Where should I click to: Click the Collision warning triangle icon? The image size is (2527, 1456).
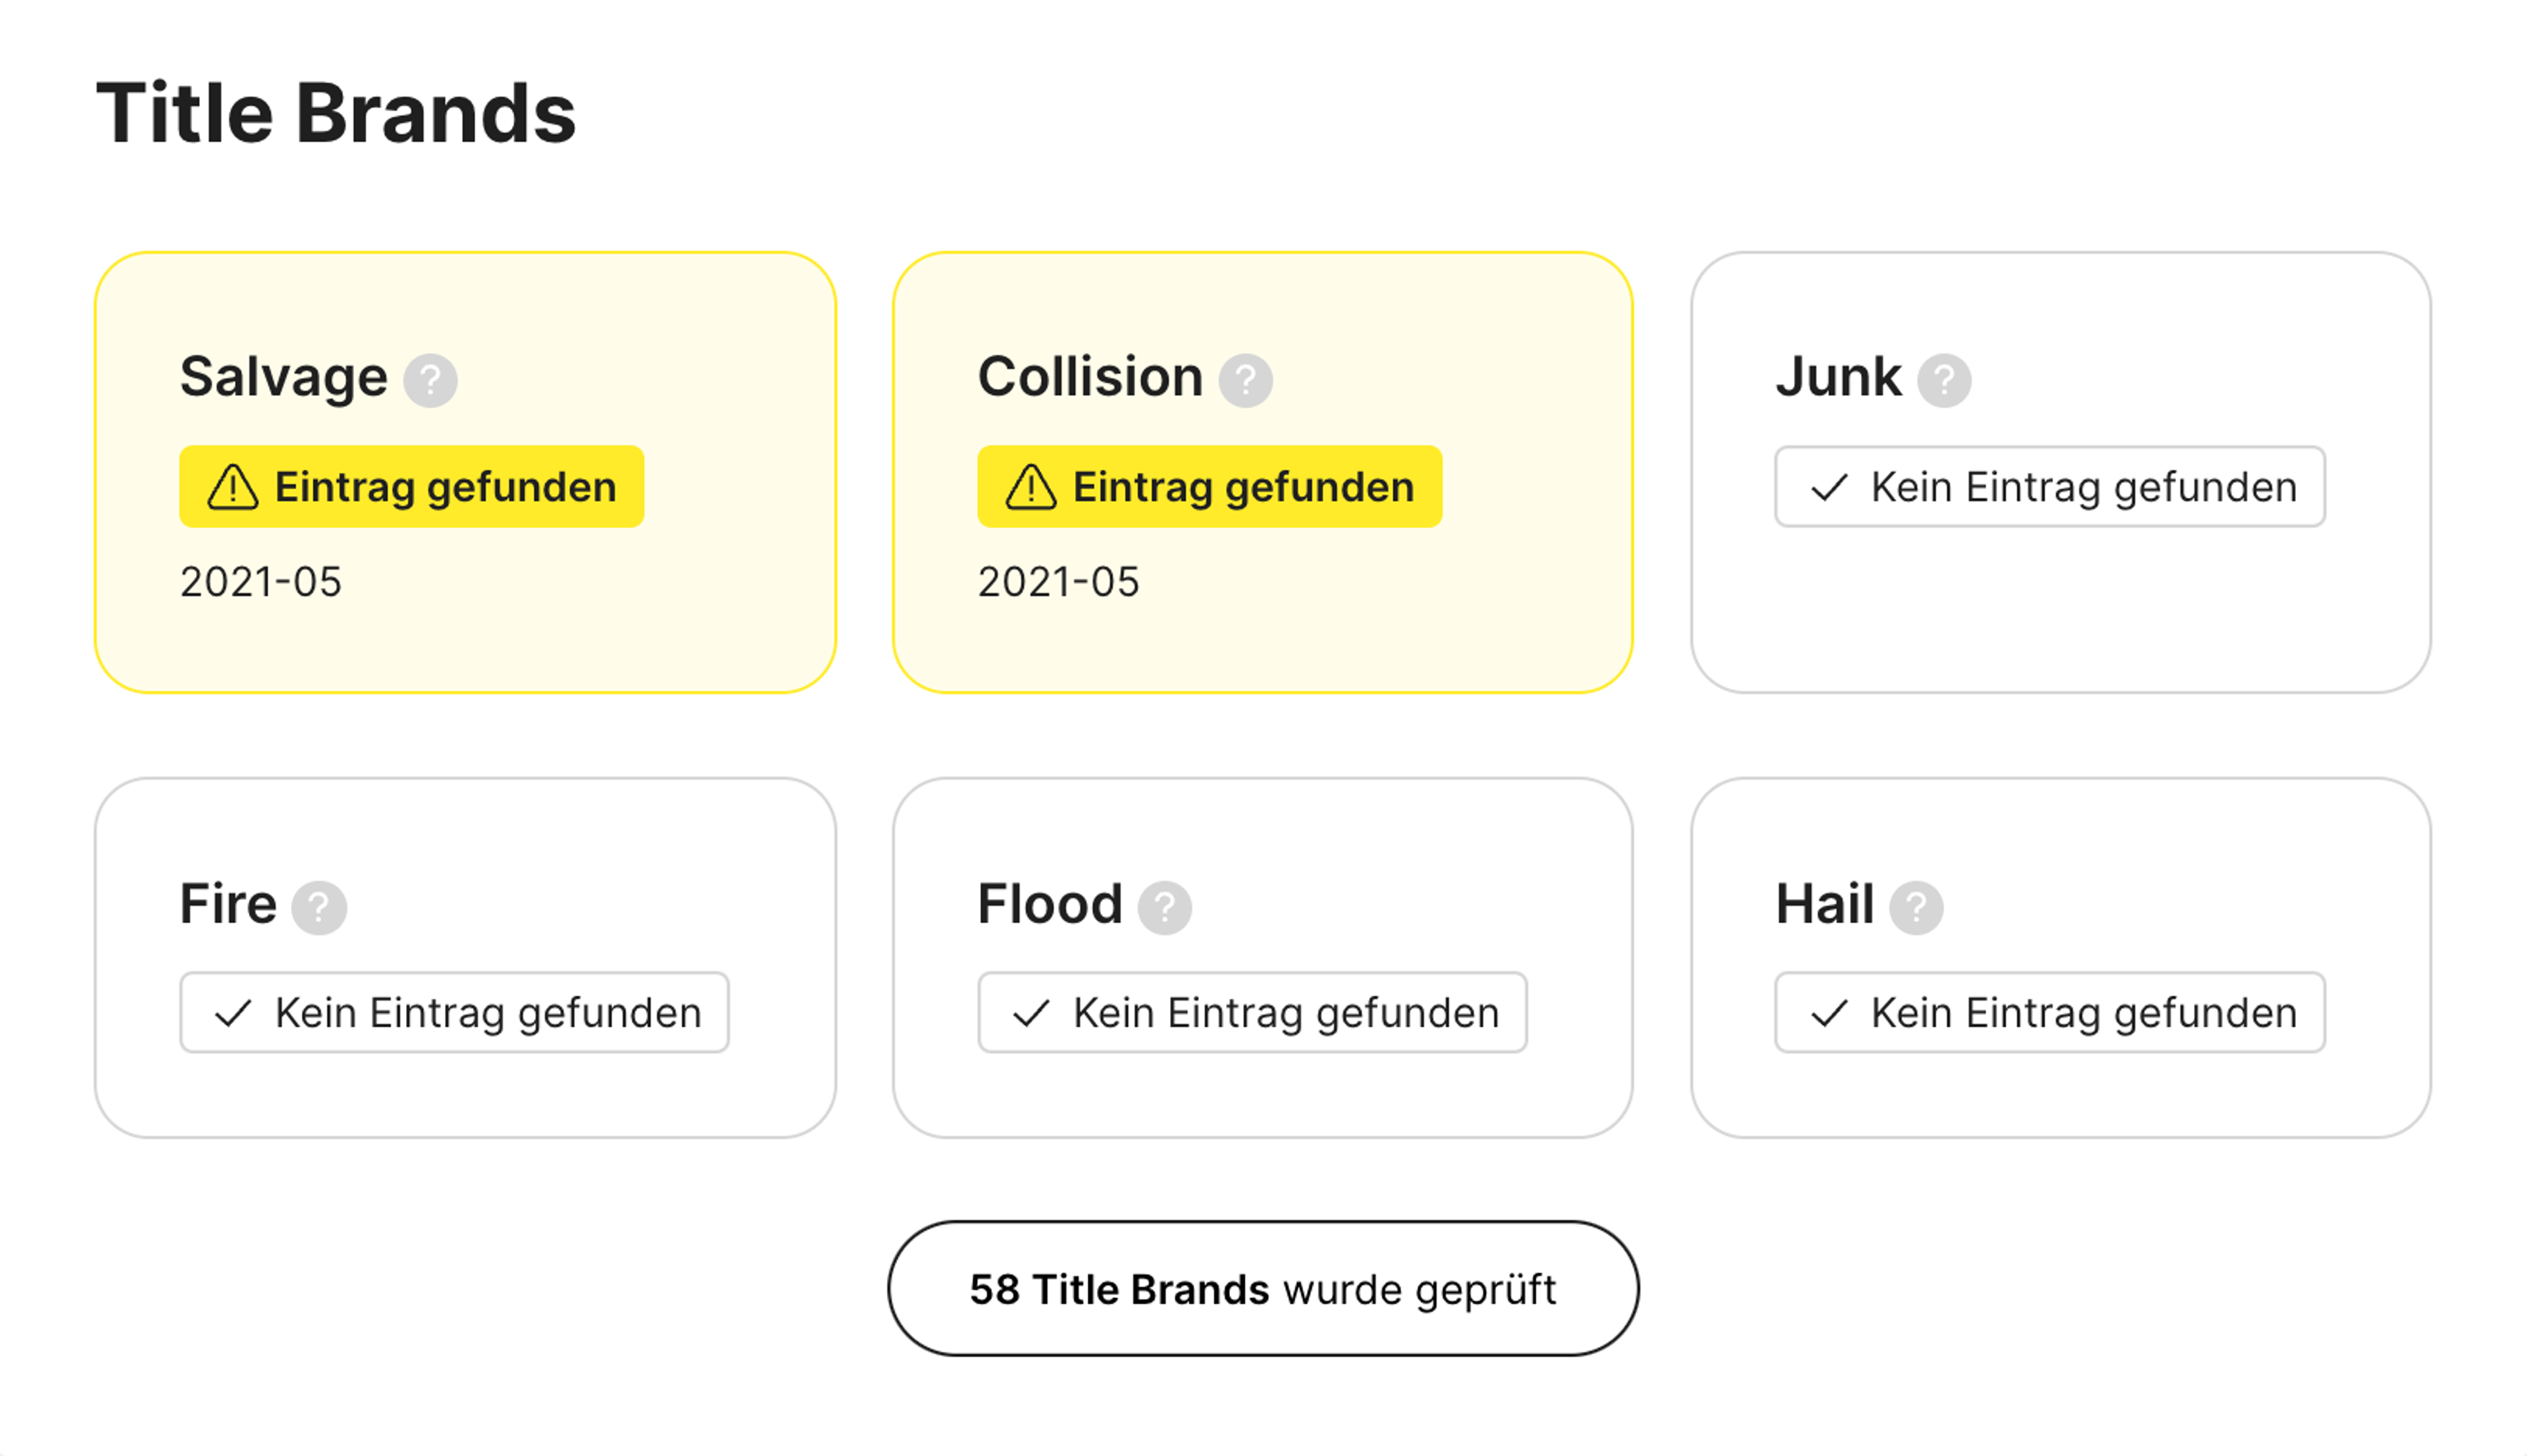[1031, 487]
